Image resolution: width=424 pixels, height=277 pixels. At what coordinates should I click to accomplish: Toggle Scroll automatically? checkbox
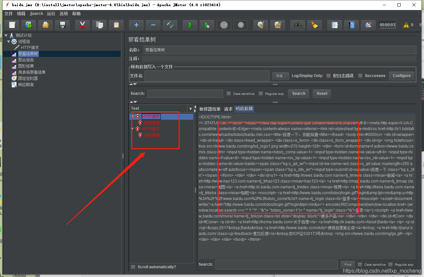click(x=133, y=267)
